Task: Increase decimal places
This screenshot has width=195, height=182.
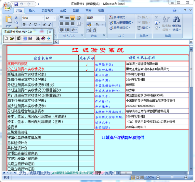Action: point(89,30)
